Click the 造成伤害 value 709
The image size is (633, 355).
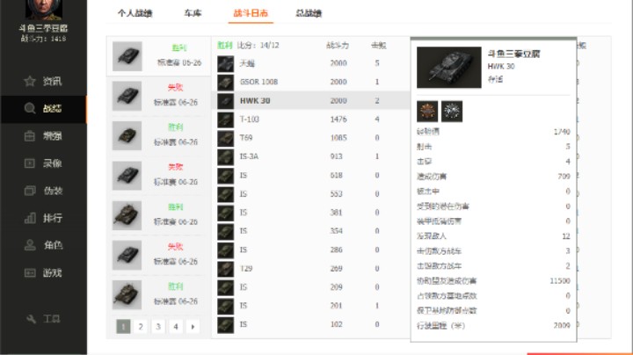pyautogui.click(x=564, y=177)
